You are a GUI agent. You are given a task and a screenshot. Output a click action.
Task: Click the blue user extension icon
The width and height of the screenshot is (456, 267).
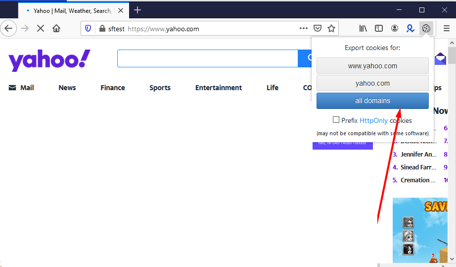point(410,28)
